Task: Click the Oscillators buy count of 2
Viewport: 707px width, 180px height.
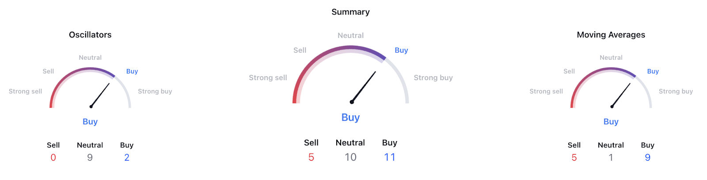Action: (127, 158)
